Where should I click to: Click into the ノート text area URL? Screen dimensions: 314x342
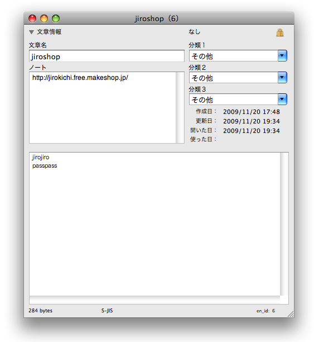tap(80, 78)
